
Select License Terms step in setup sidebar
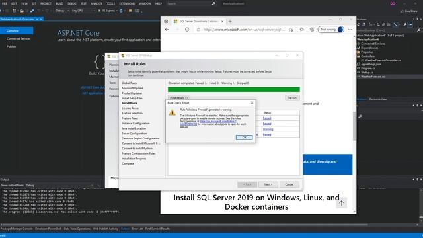point(130,108)
